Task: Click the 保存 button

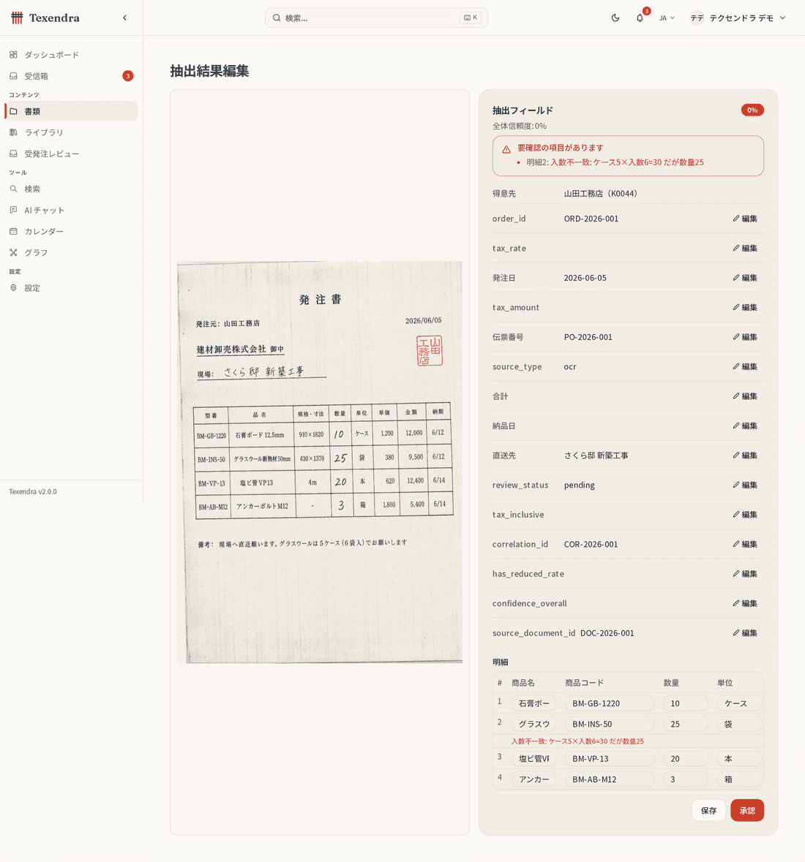Action: pos(708,810)
